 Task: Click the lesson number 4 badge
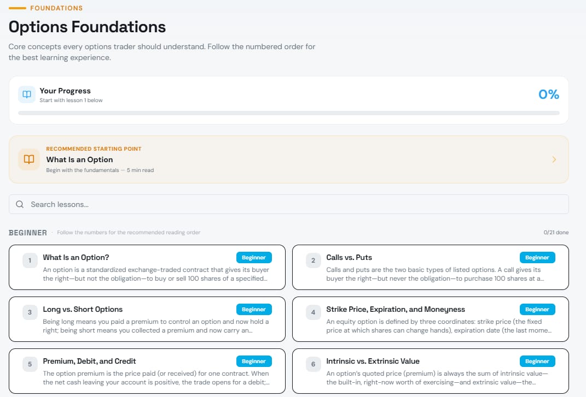(313, 312)
